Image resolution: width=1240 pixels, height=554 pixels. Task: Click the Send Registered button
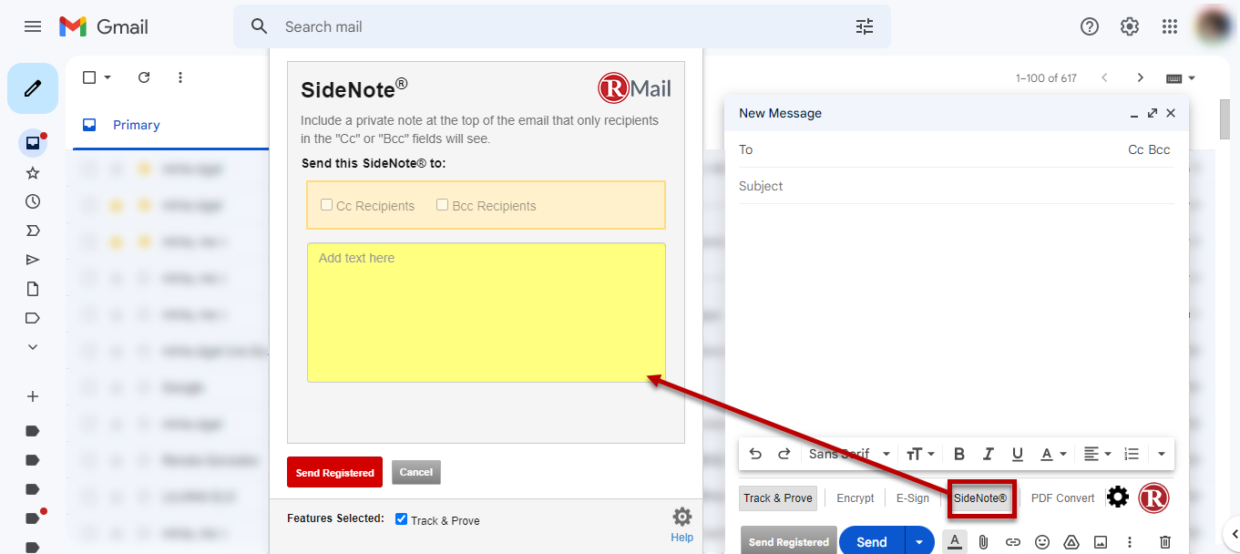(334, 472)
